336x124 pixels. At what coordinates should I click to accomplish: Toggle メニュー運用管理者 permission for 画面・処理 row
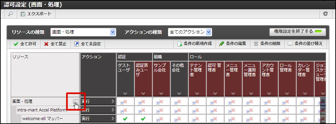click(x=251, y=102)
